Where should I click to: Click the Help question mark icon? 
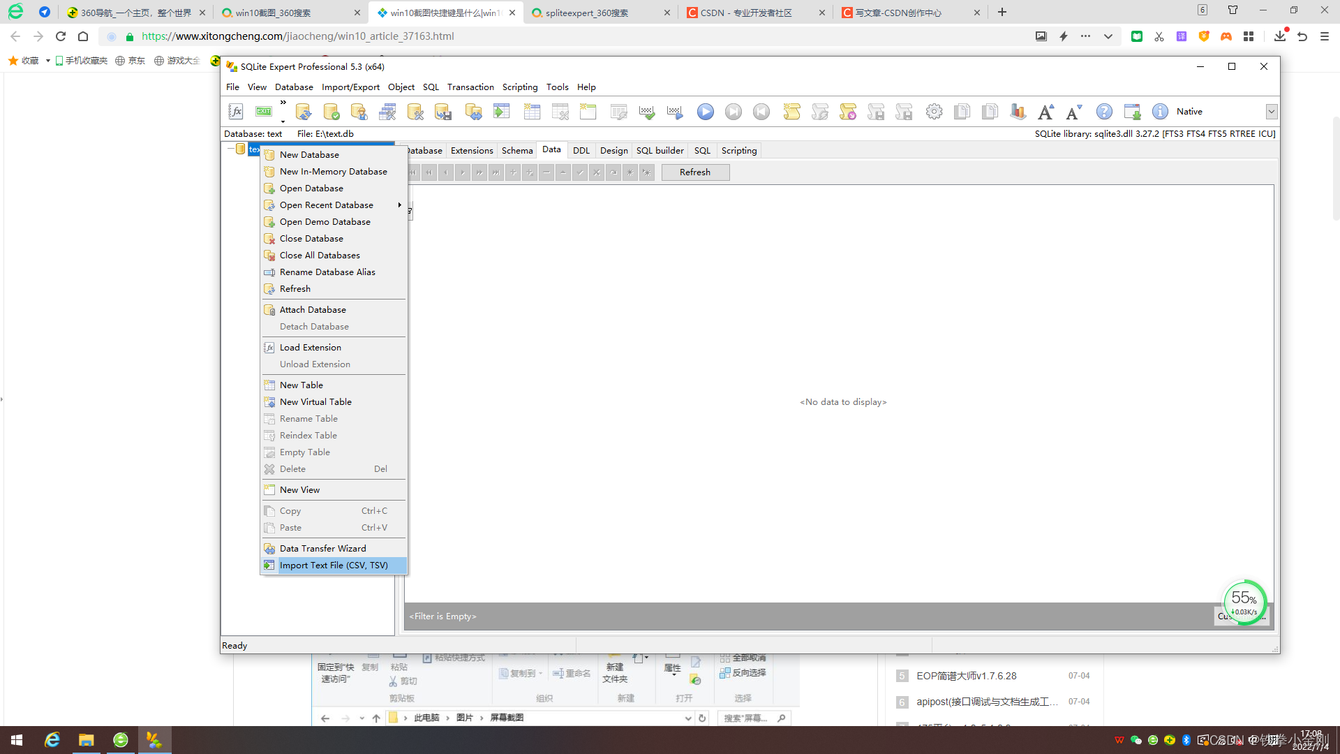(x=1103, y=111)
